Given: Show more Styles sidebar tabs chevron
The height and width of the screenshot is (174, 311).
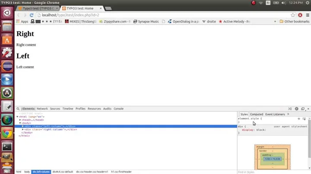Looking at the screenshot, I should click(288, 114).
